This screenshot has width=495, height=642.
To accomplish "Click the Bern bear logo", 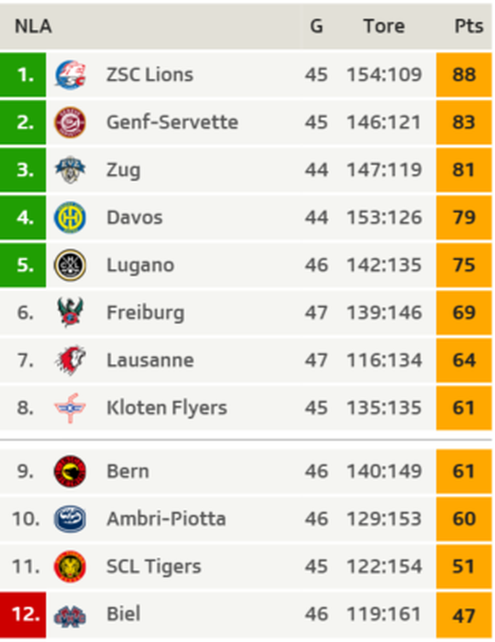I will click(x=70, y=471).
